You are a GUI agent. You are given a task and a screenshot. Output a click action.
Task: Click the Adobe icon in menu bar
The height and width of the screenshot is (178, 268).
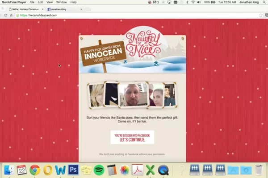click(x=156, y=2)
